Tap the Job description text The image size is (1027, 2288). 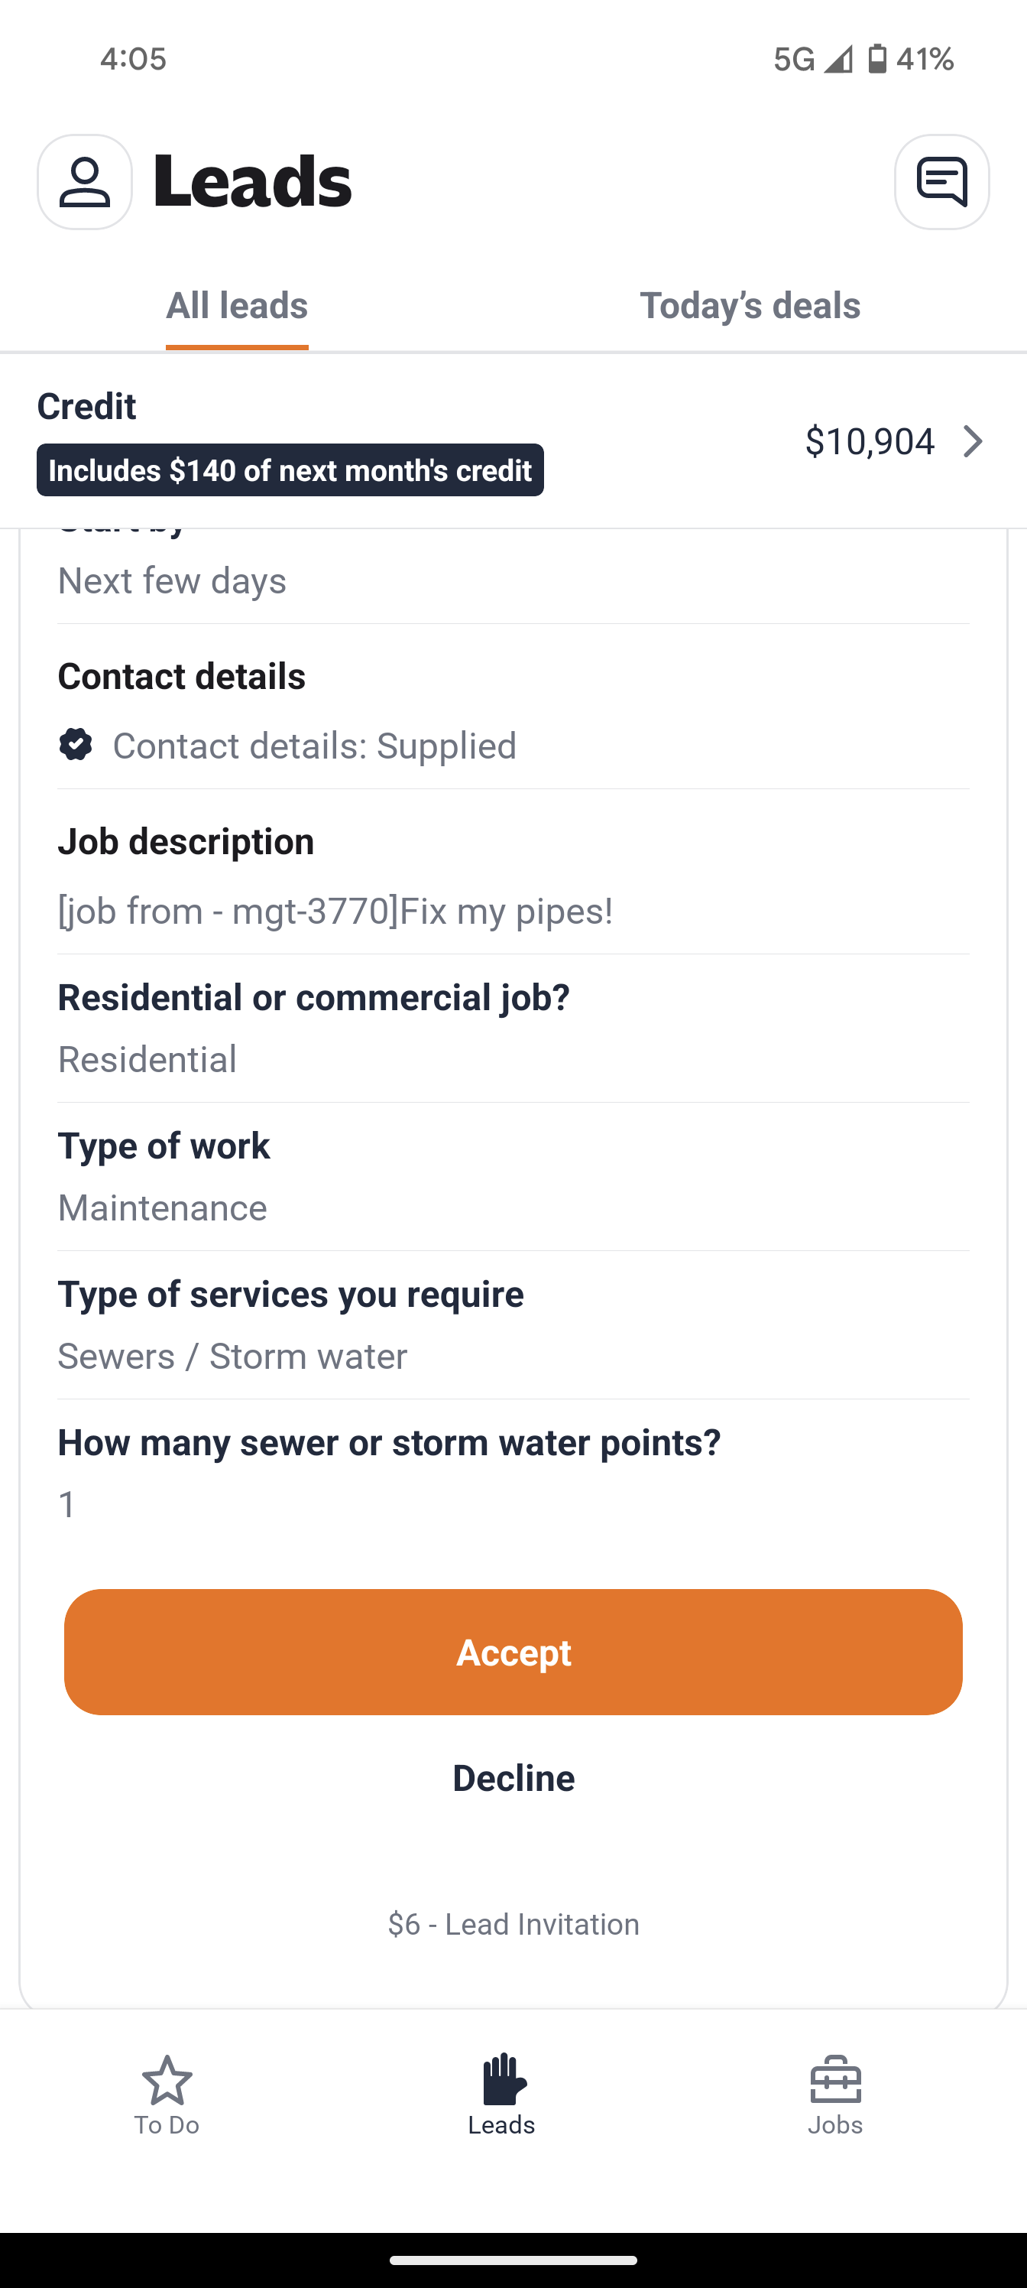pos(335,912)
